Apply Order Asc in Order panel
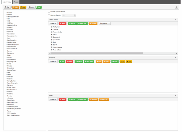The height and width of the screenshot is (132, 182). coord(93,99)
